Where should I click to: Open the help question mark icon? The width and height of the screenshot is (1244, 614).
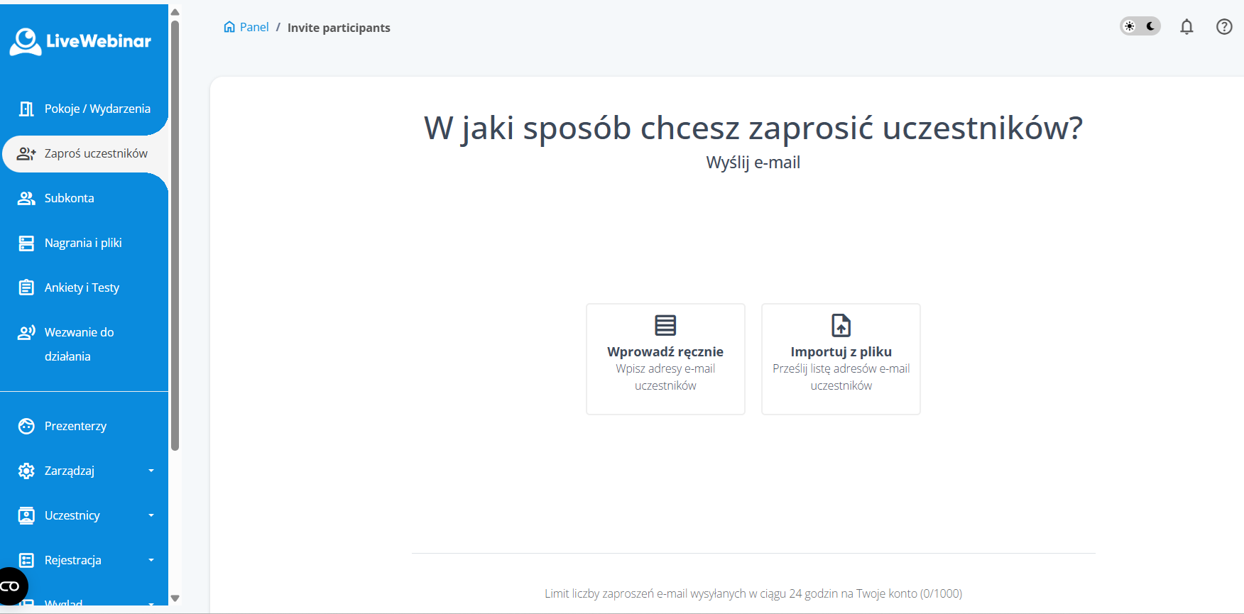tap(1223, 27)
